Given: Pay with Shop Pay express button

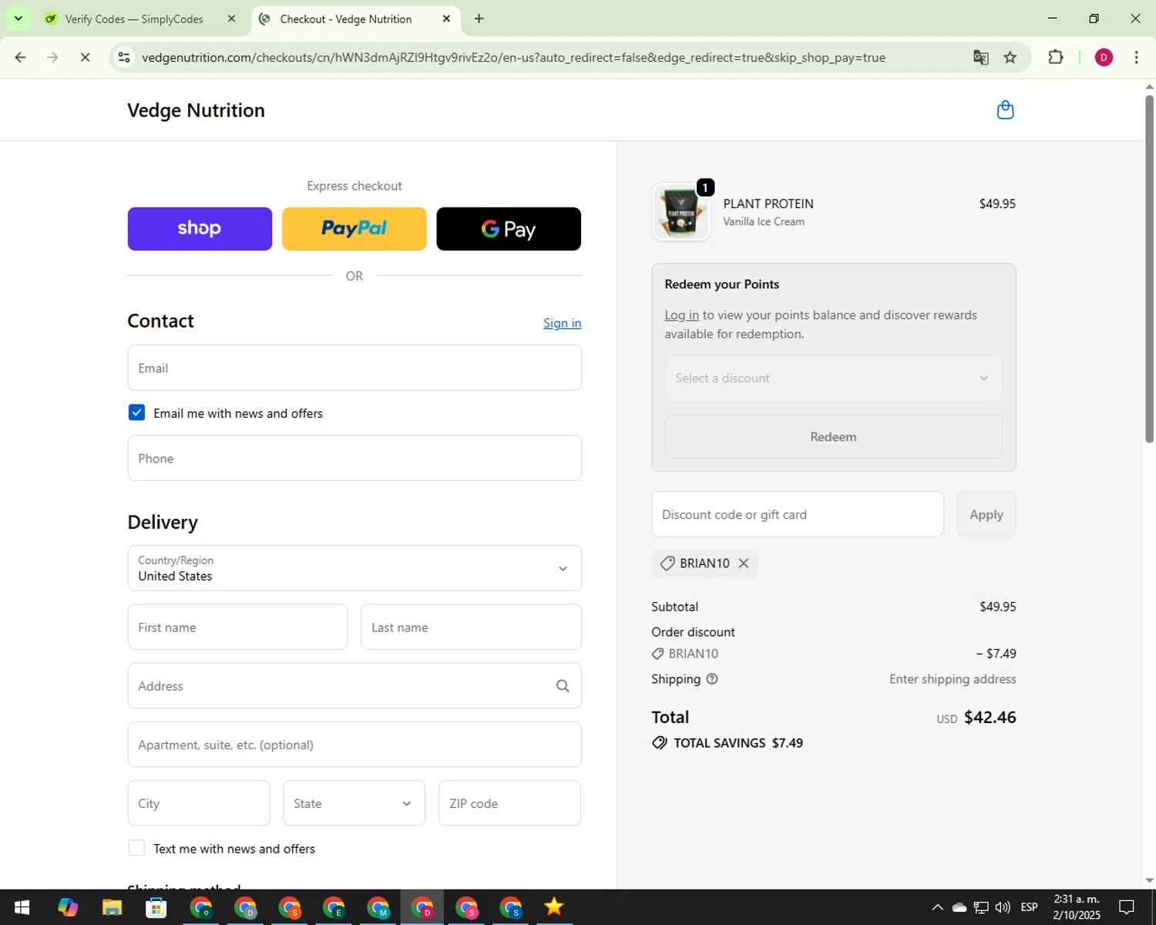Looking at the screenshot, I should point(200,229).
